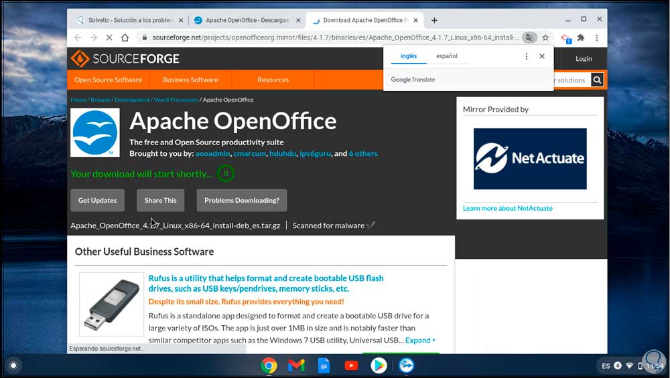Image resolution: width=670 pixels, height=378 pixels.
Task: Click the Scanned for malware text
Action: click(328, 225)
